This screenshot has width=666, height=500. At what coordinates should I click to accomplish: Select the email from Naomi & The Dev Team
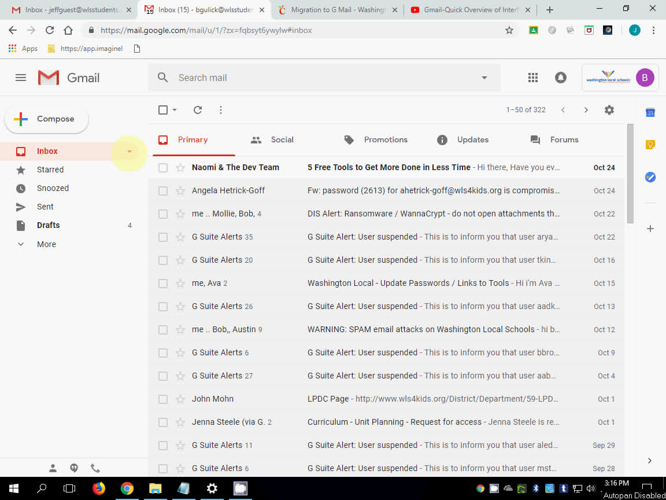pyautogui.click(x=163, y=167)
